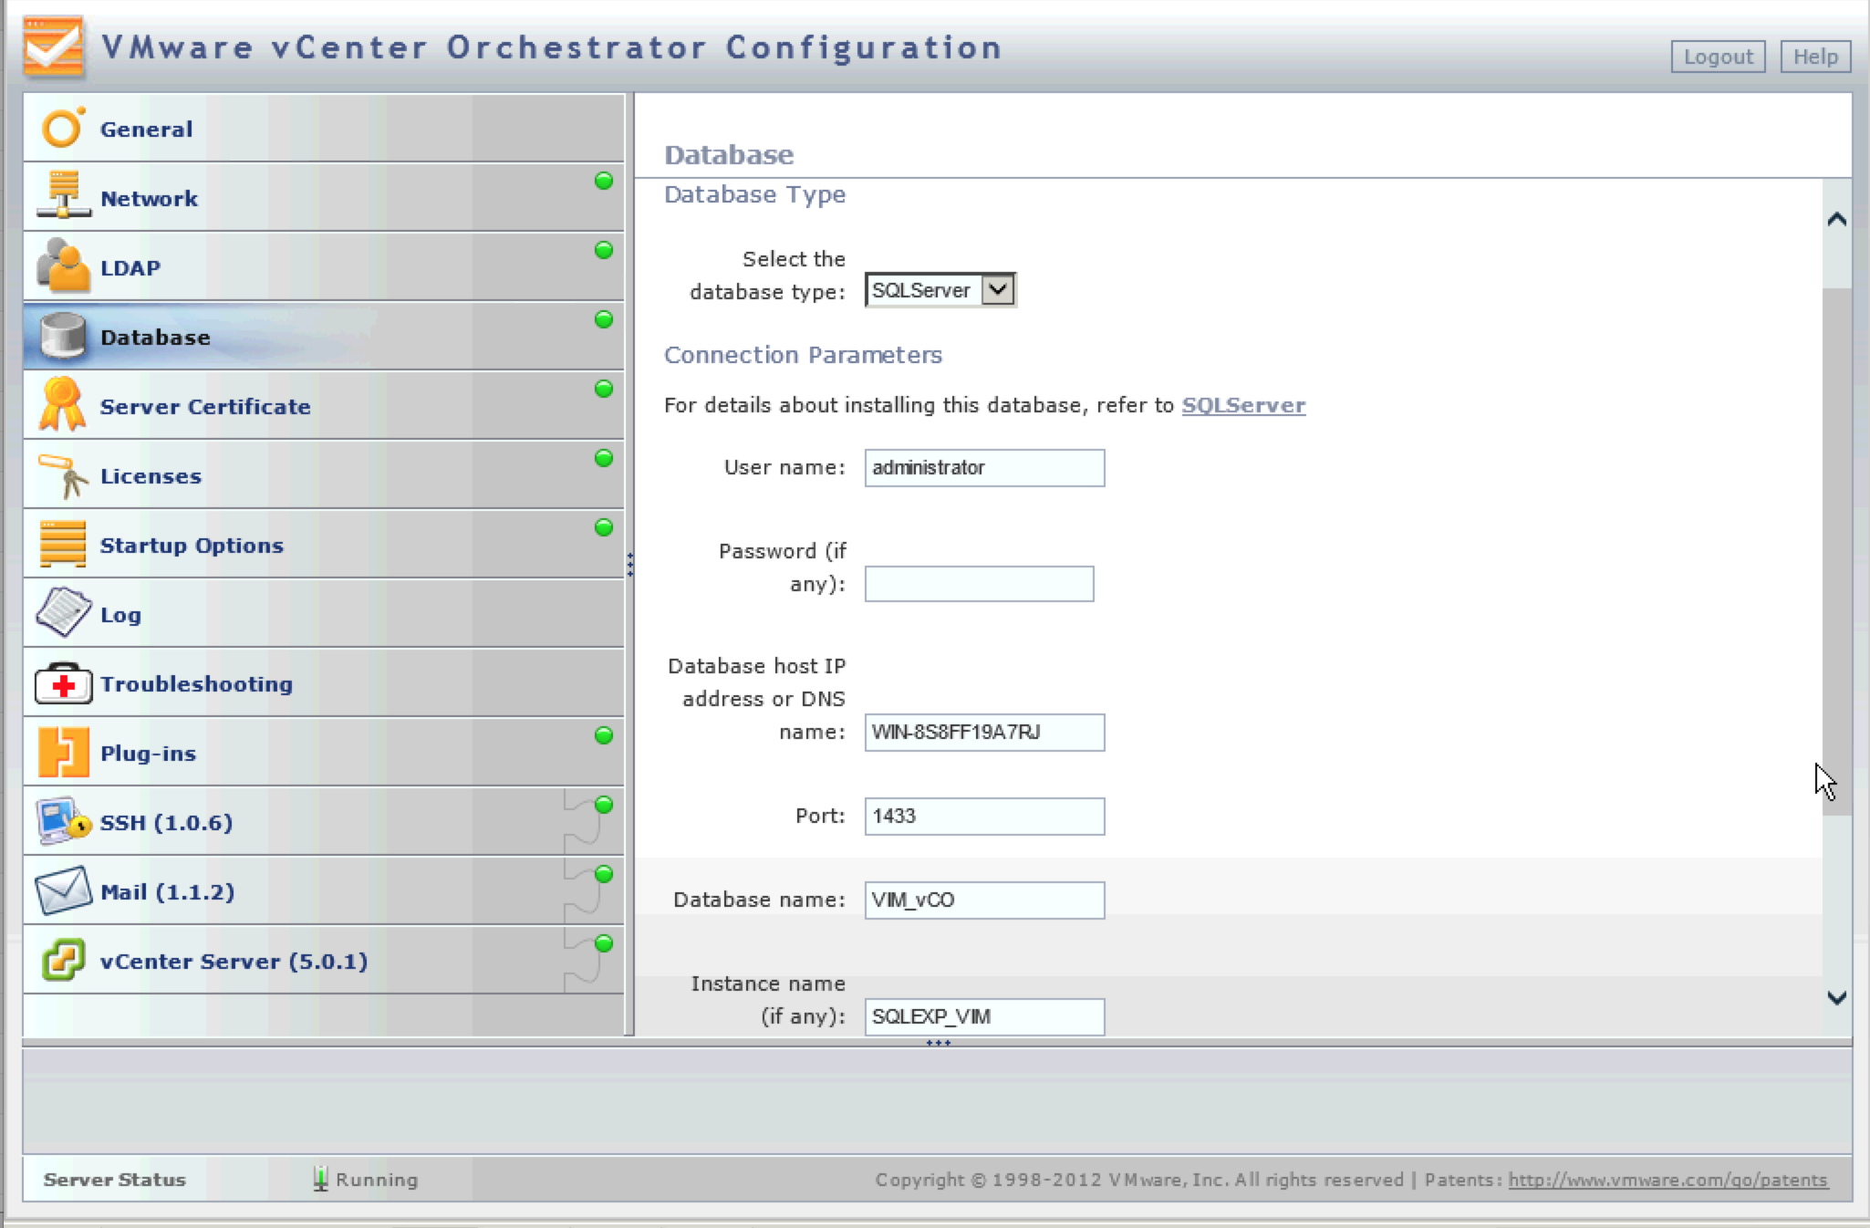
Task: Click the Server Certificate ribbon icon
Action: (62, 404)
